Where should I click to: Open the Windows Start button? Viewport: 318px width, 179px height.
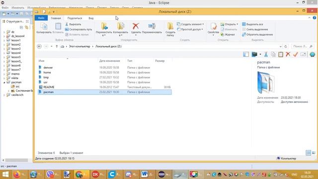(5, 175)
